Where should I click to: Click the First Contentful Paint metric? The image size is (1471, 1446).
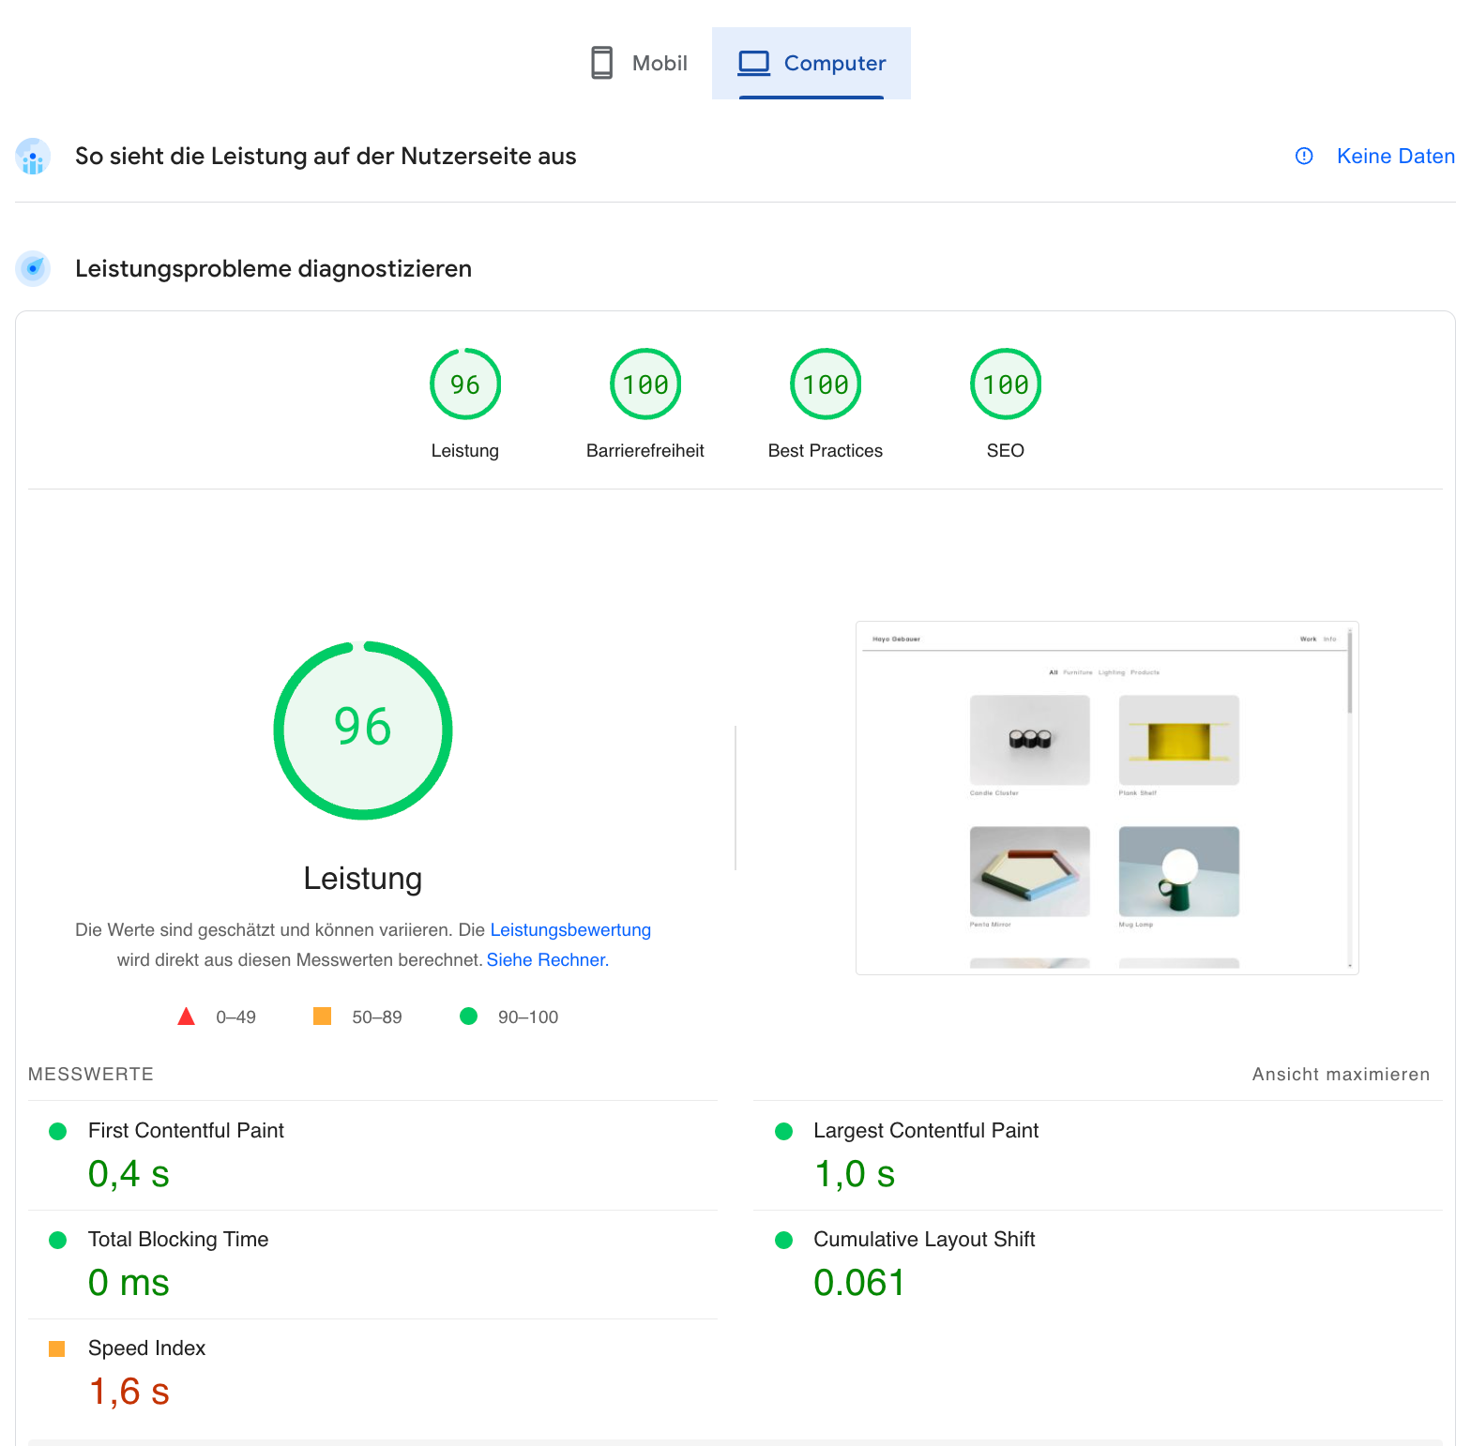(x=186, y=1131)
